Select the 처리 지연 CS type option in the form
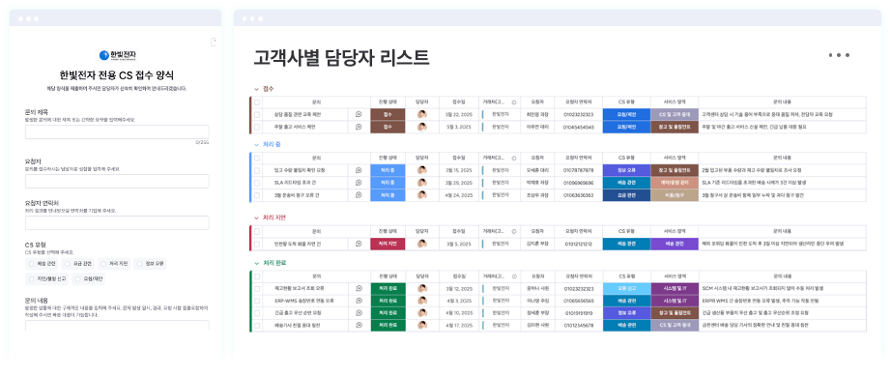This screenshot has height=377, width=891. (114, 264)
